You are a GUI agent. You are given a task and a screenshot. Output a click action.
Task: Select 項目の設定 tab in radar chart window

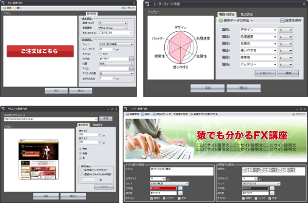pos(227,14)
